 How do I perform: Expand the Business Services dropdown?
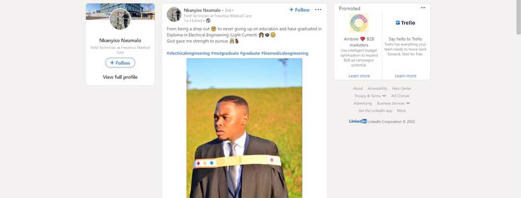tap(393, 103)
